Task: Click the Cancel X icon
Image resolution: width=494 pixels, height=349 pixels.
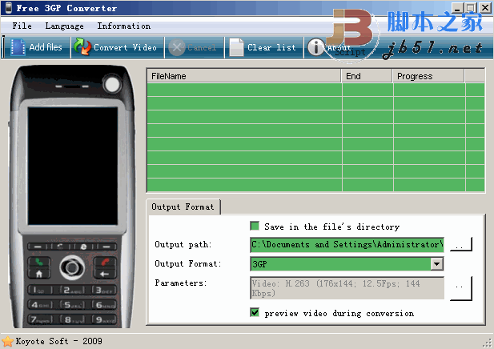Action: point(176,47)
